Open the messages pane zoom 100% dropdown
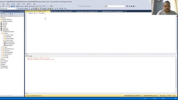The width and height of the screenshot is (178, 100). (30, 93)
